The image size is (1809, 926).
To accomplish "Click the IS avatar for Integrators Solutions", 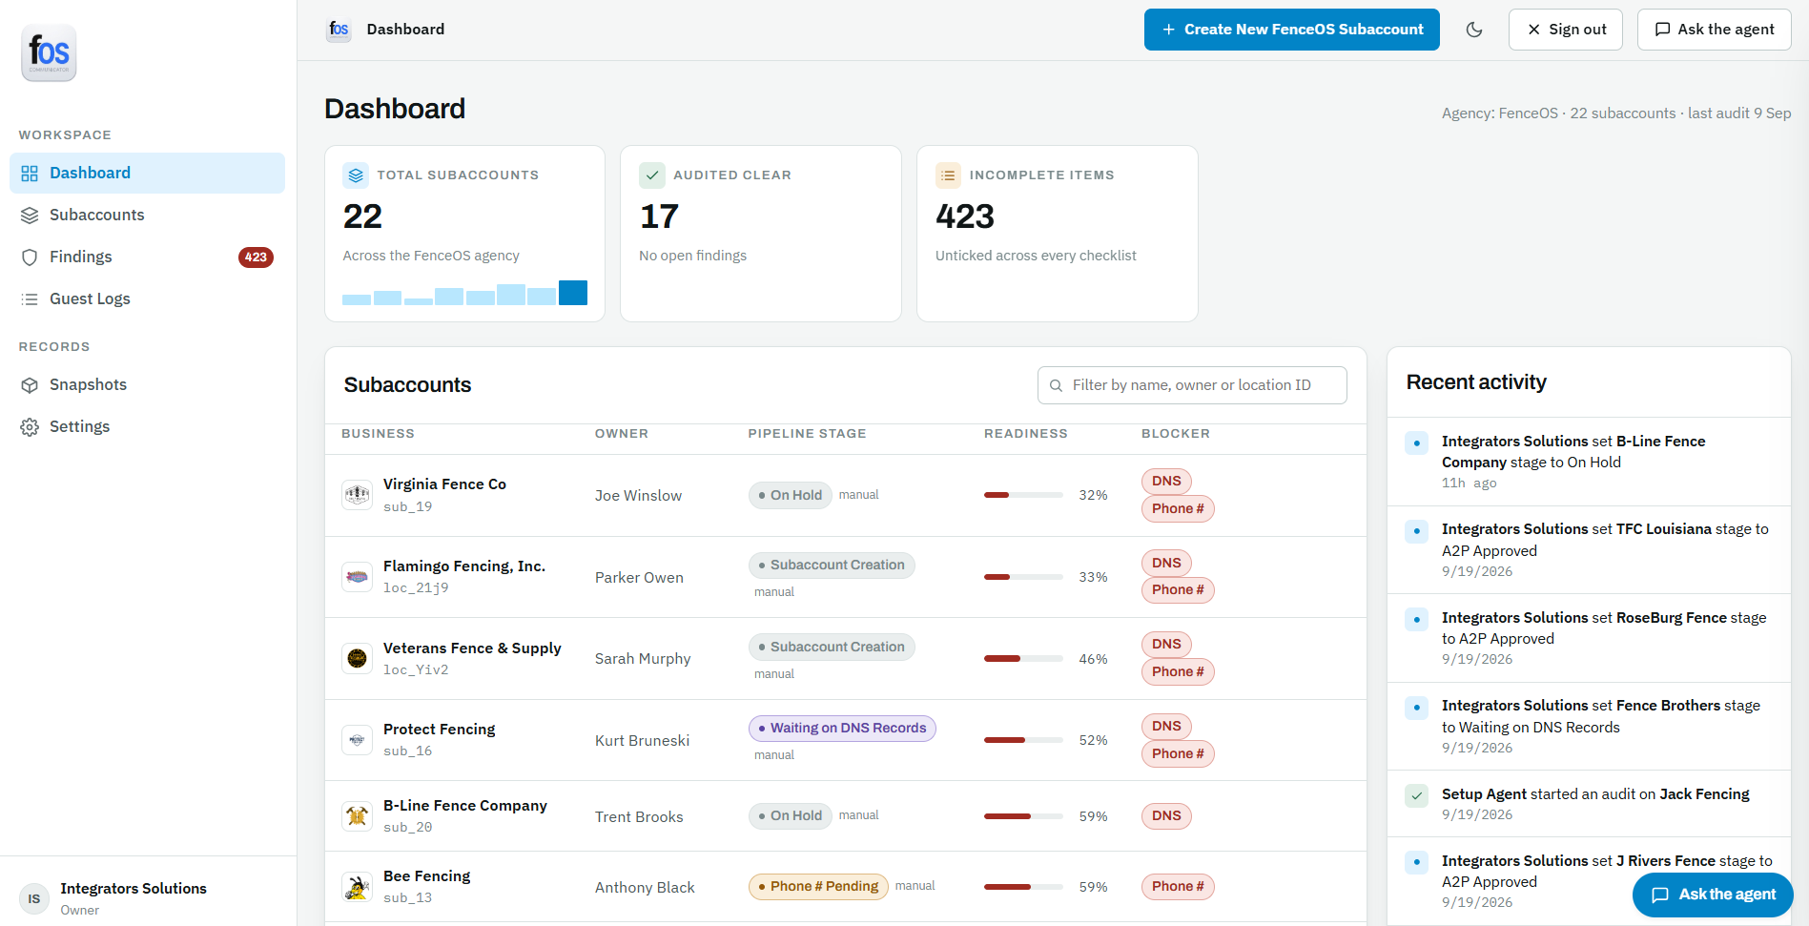I will pos(34,898).
